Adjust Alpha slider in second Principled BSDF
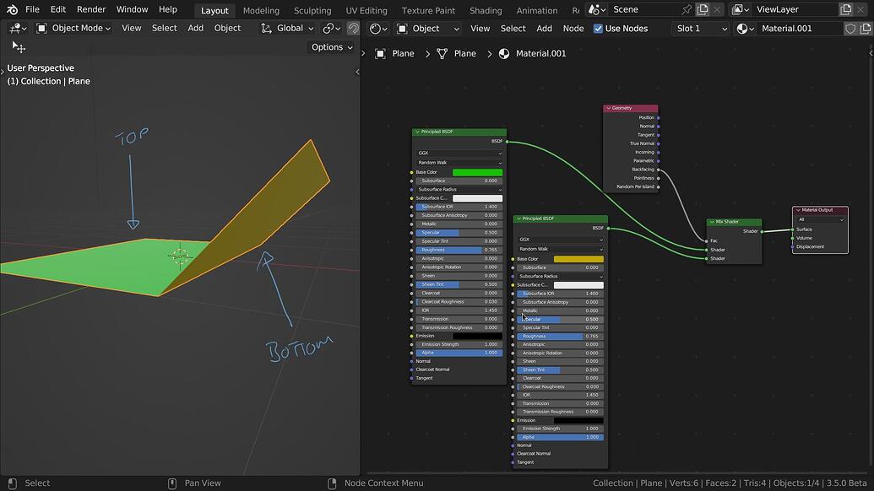 [x=560, y=437]
